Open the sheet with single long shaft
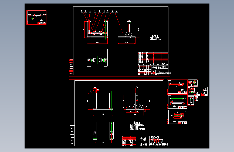 pos(177,87)
